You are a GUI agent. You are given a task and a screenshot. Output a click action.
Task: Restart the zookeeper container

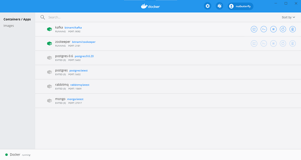283,44
